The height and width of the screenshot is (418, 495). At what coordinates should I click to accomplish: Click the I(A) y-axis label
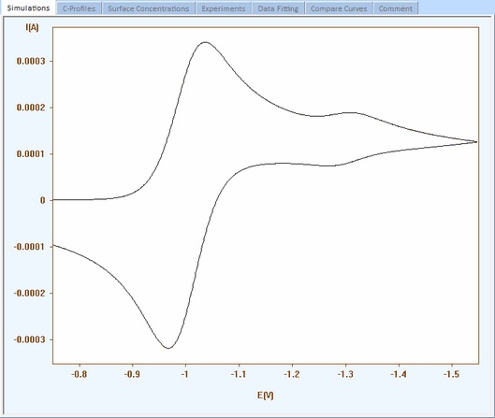(32, 28)
